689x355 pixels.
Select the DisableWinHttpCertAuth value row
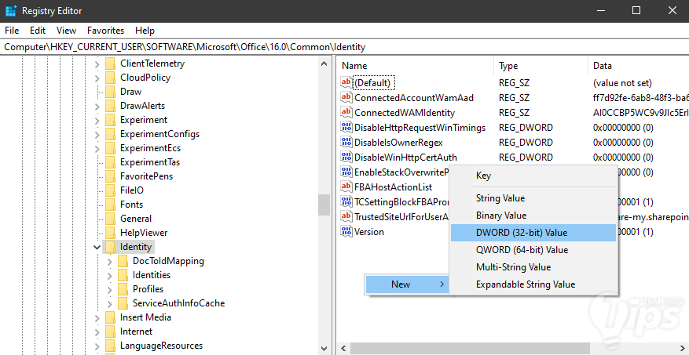[x=405, y=158]
